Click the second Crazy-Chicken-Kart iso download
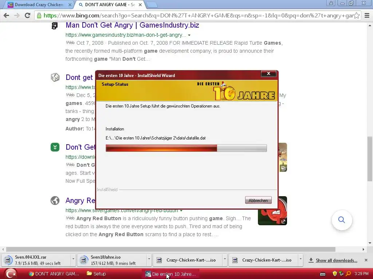 pos(263,260)
